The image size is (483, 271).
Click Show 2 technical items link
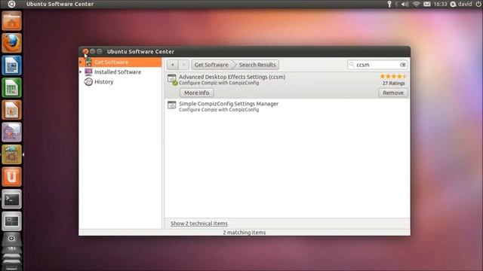[x=199, y=224]
